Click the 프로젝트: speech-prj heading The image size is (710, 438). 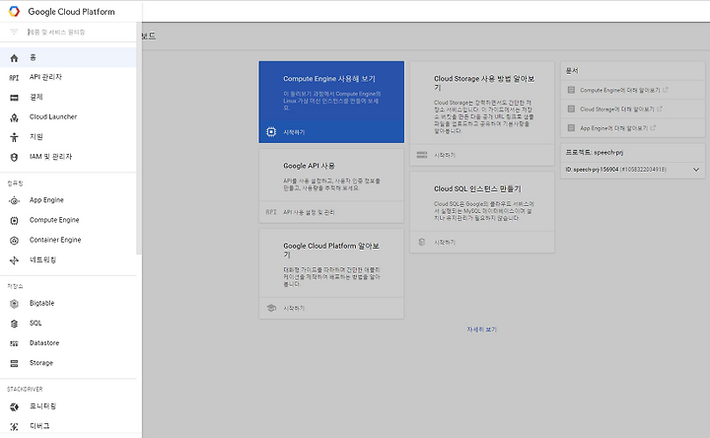click(594, 153)
